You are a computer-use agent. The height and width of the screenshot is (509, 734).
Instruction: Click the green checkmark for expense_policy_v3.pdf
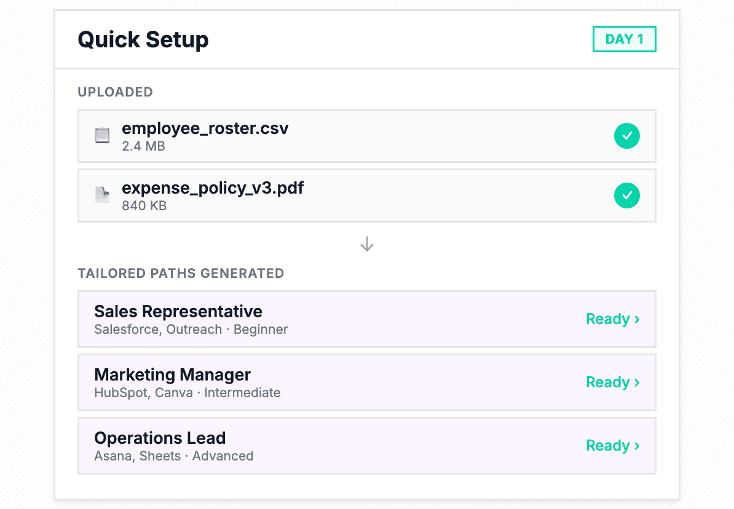coord(626,195)
